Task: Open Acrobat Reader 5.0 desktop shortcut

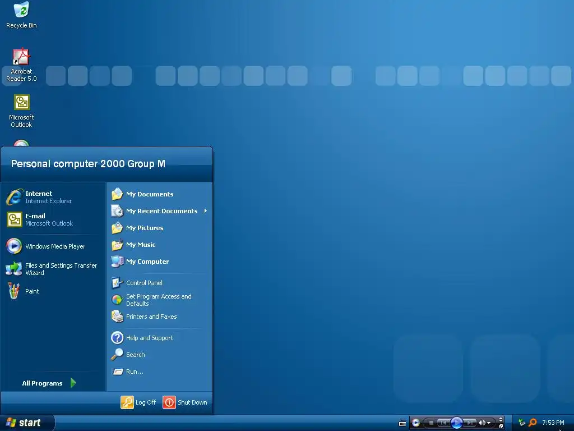Action: click(x=21, y=65)
